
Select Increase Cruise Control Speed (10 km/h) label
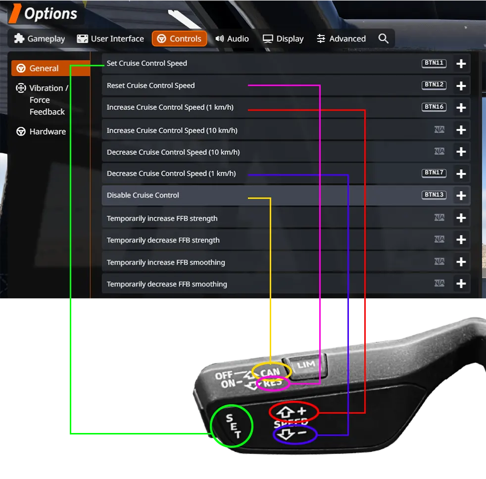coord(172,131)
